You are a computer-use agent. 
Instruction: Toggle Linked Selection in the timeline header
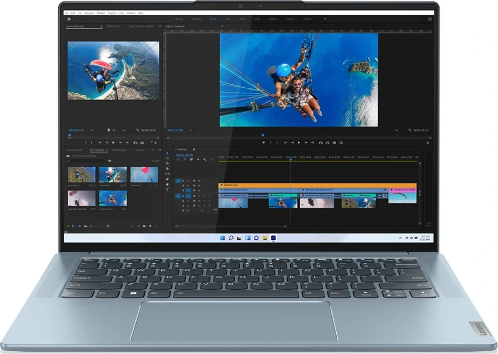point(191,160)
